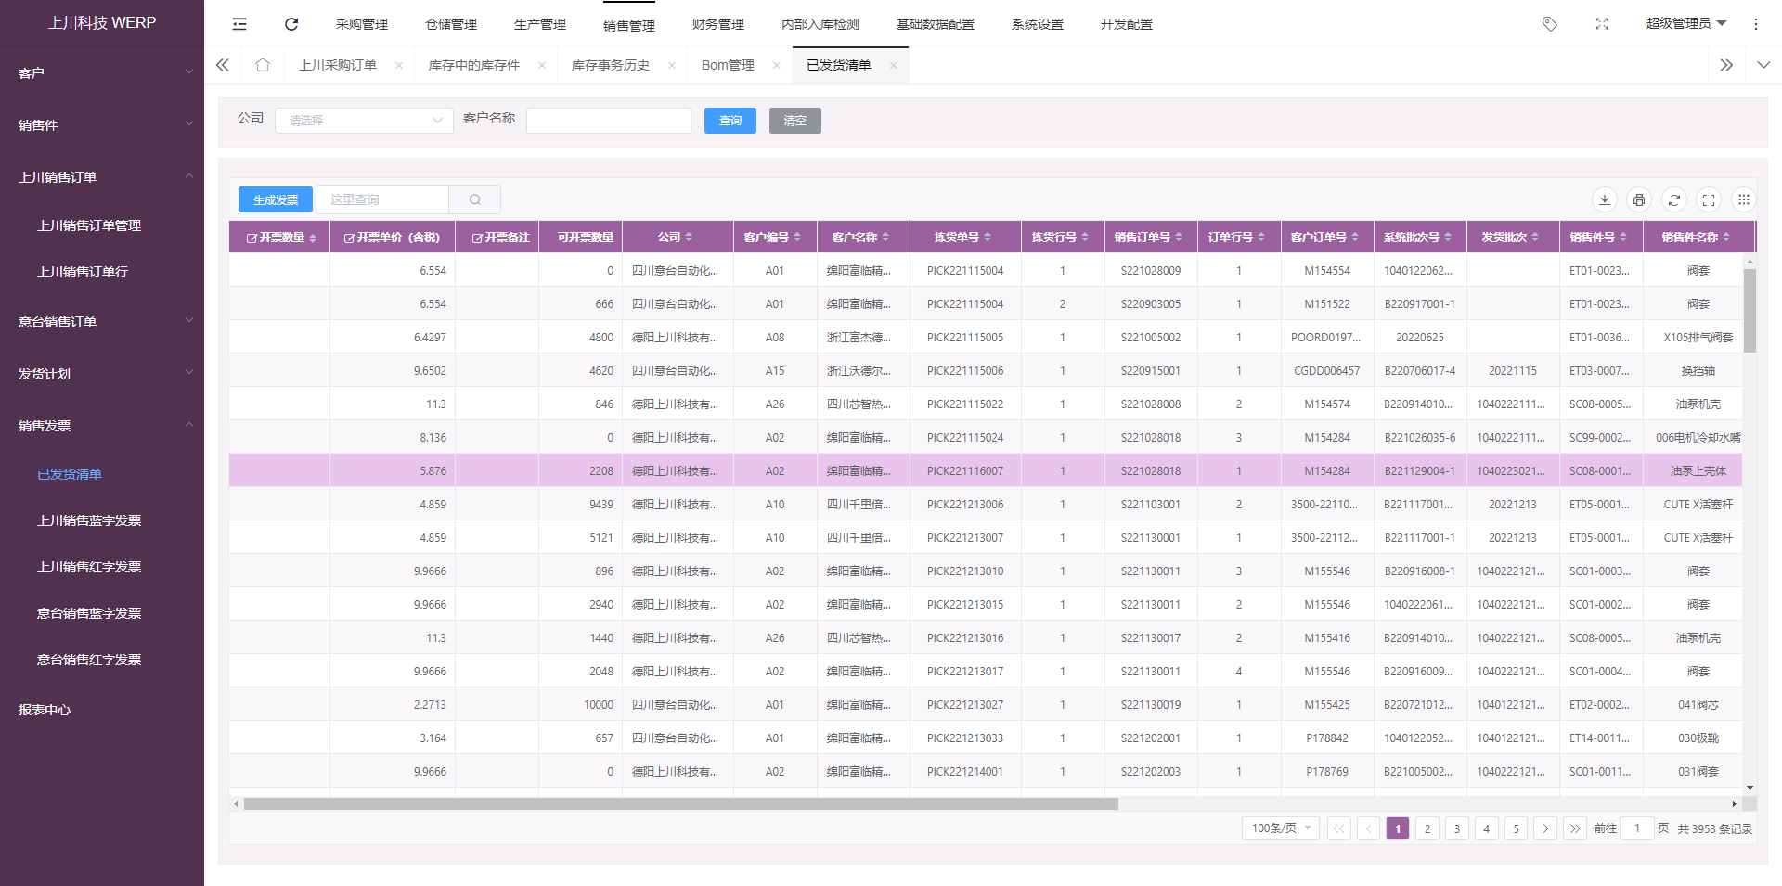Switch to the 库存事务历史 tab
Image resolution: width=1782 pixels, height=886 pixels.
(x=611, y=65)
